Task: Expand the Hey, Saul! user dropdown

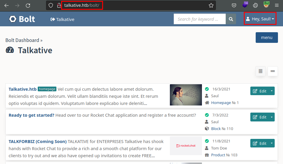Action: pyautogui.click(x=260, y=19)
